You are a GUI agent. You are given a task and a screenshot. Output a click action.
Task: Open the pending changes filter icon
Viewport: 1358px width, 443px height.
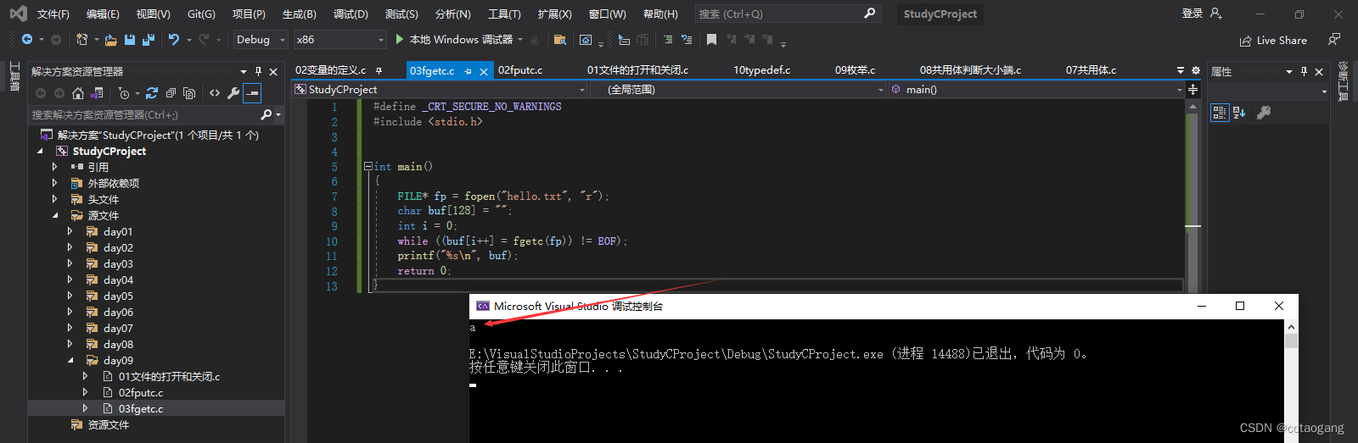[x=124, y=93]
